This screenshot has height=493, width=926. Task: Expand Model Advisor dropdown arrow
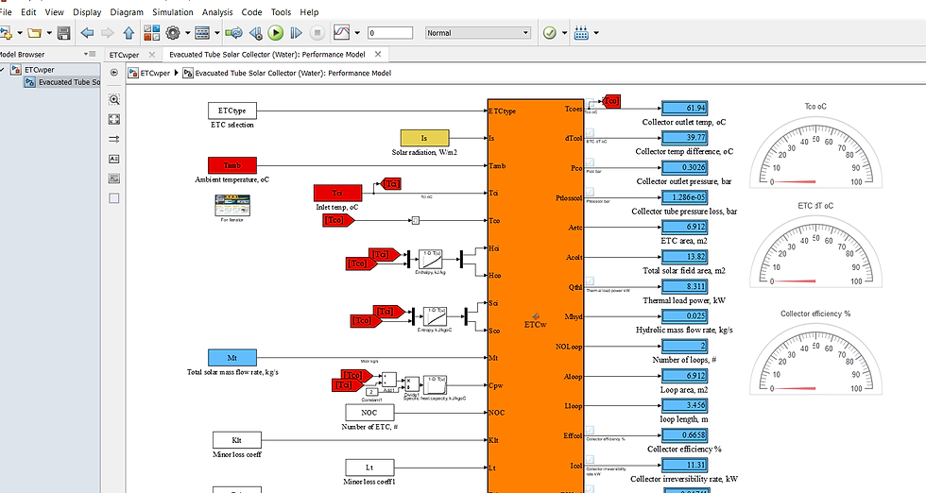564,33
